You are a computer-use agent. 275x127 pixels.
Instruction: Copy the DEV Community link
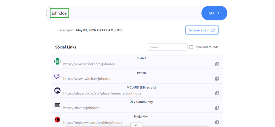coord(217,108)
